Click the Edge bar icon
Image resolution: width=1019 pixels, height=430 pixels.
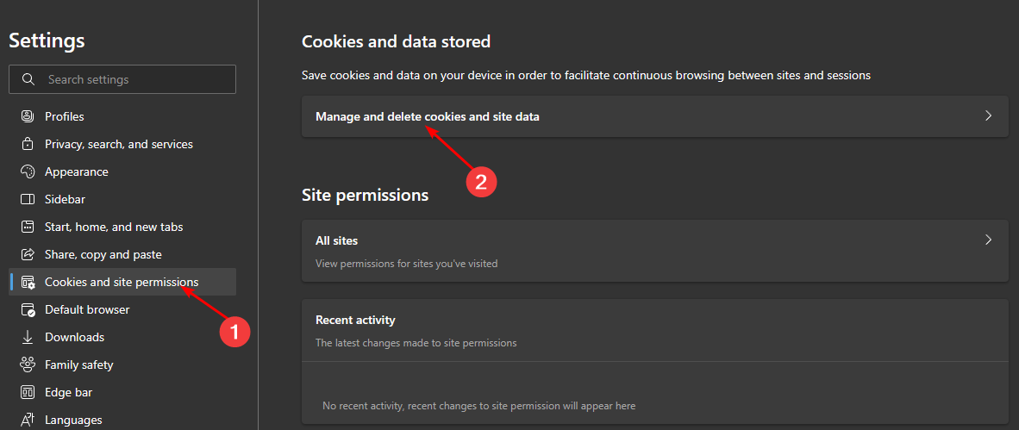click(28, 392)
